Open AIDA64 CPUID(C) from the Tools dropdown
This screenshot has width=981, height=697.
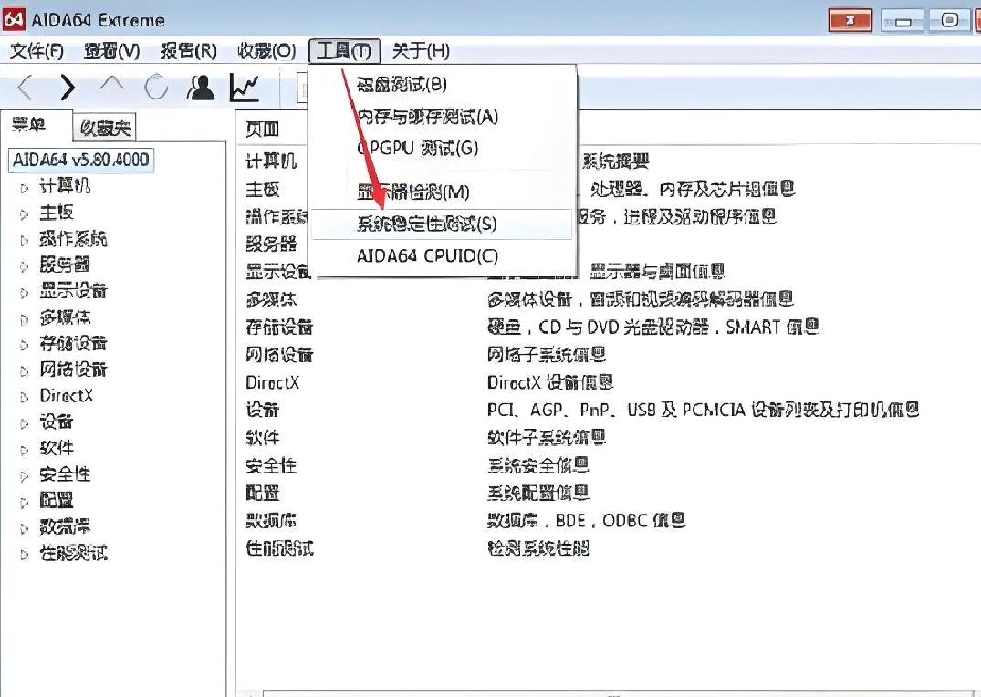[x=442, y=255]
